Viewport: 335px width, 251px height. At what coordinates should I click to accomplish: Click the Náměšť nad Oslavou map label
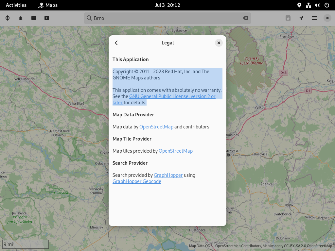click(x=60, y=133)
